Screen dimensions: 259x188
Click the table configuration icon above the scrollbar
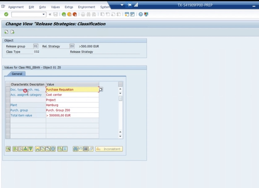(121, 84)
